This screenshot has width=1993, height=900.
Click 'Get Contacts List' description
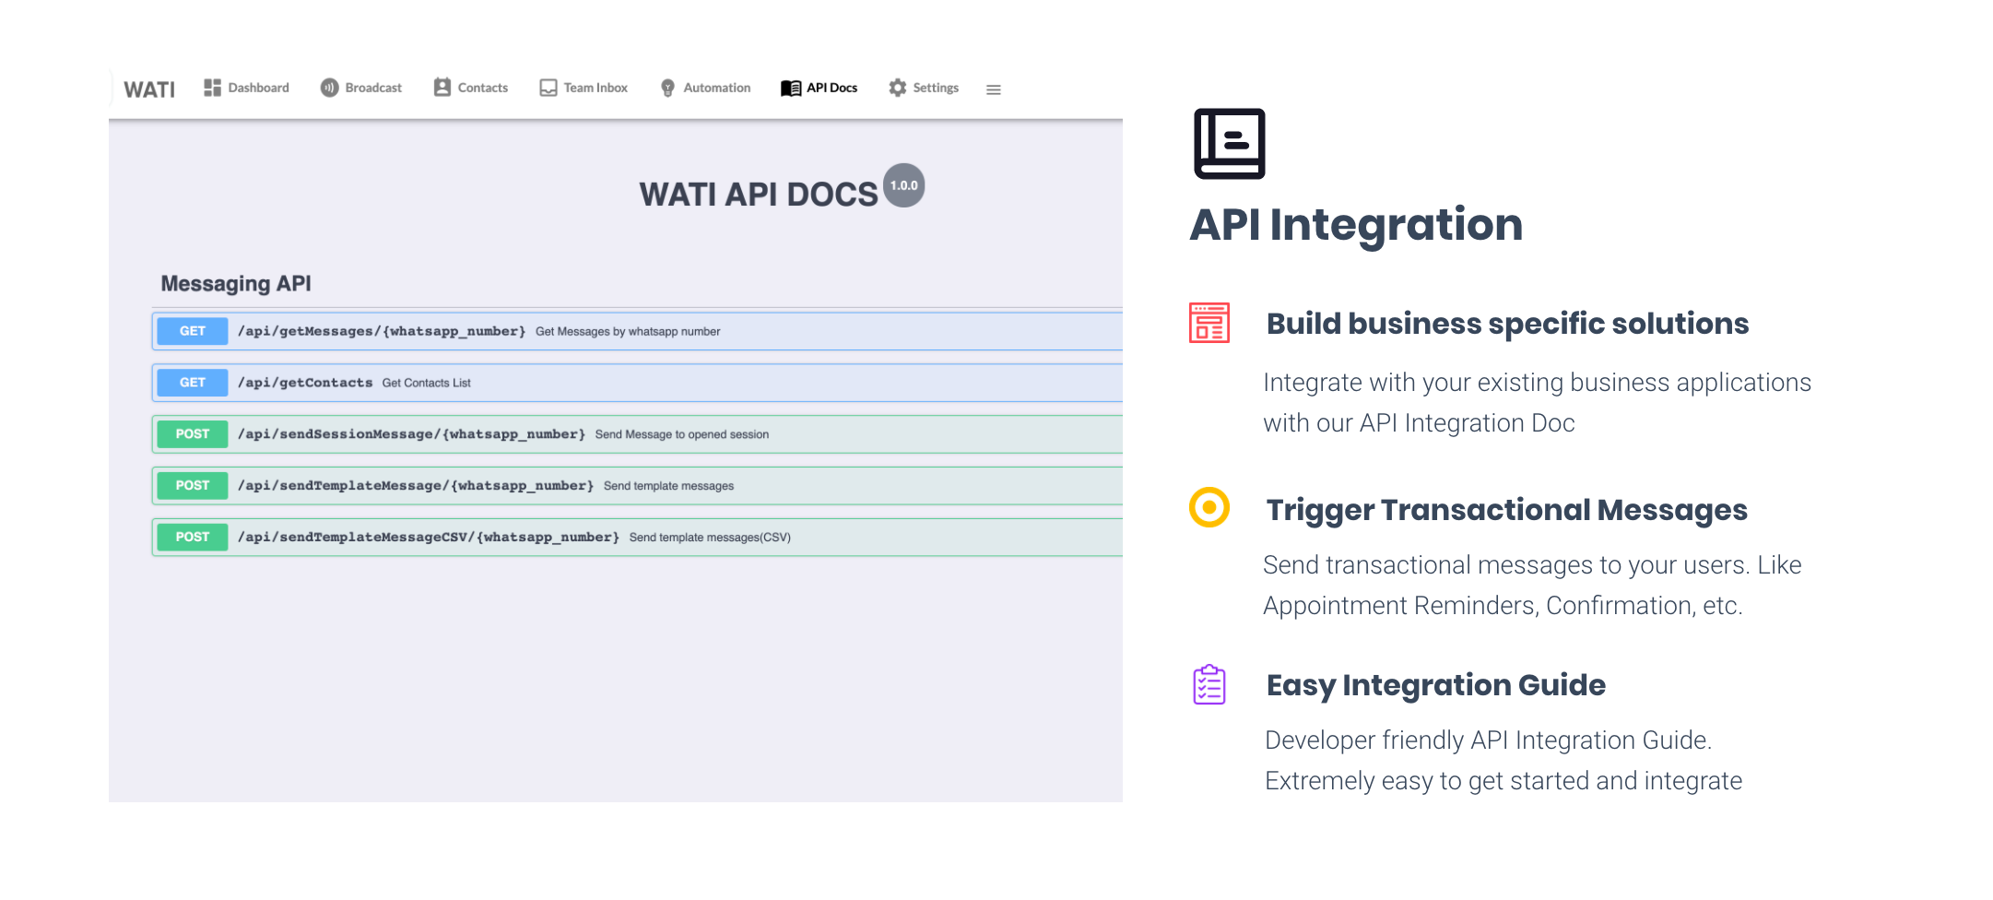pos(426,384)
